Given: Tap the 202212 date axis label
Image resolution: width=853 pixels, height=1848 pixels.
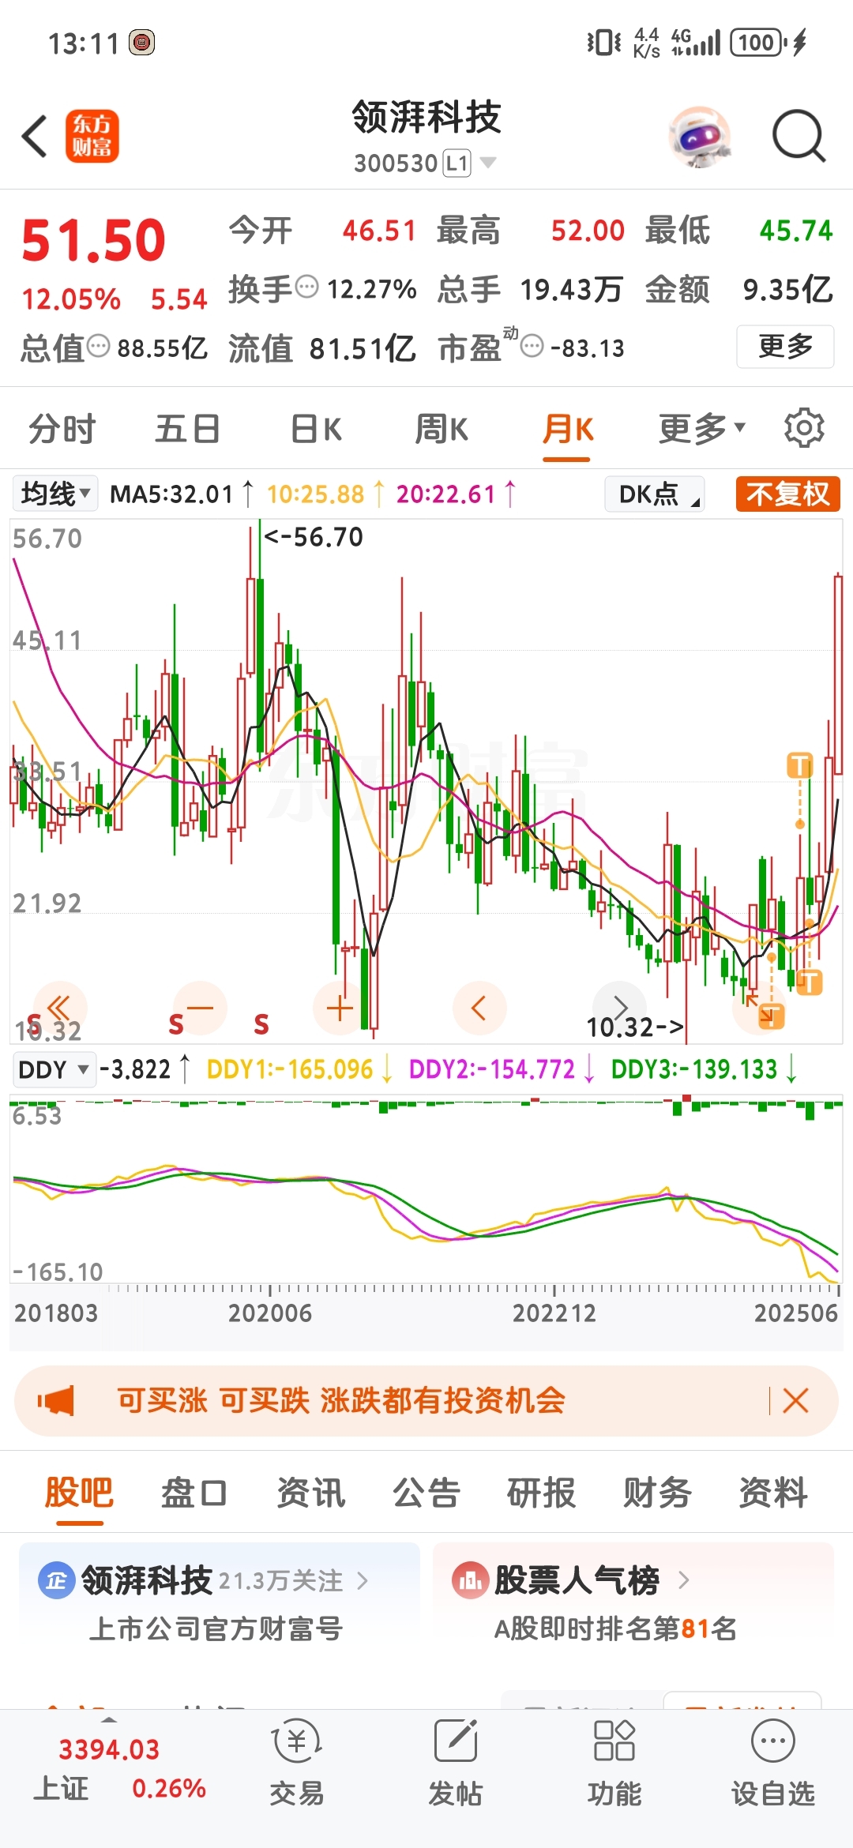Looking at the screenshot, I should click(x=554, y=1313).
